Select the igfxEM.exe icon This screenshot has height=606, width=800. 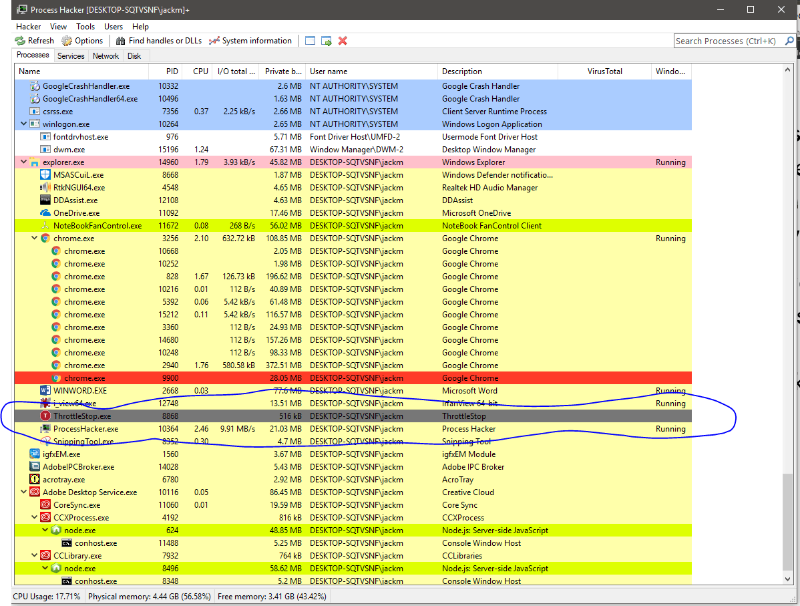(35, 454)
